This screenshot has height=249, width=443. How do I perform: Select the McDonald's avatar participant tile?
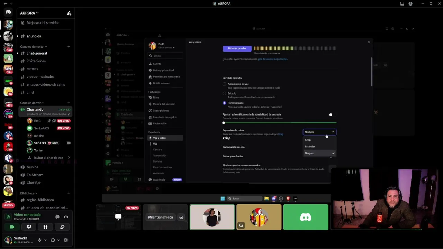(x=259, y=217)
